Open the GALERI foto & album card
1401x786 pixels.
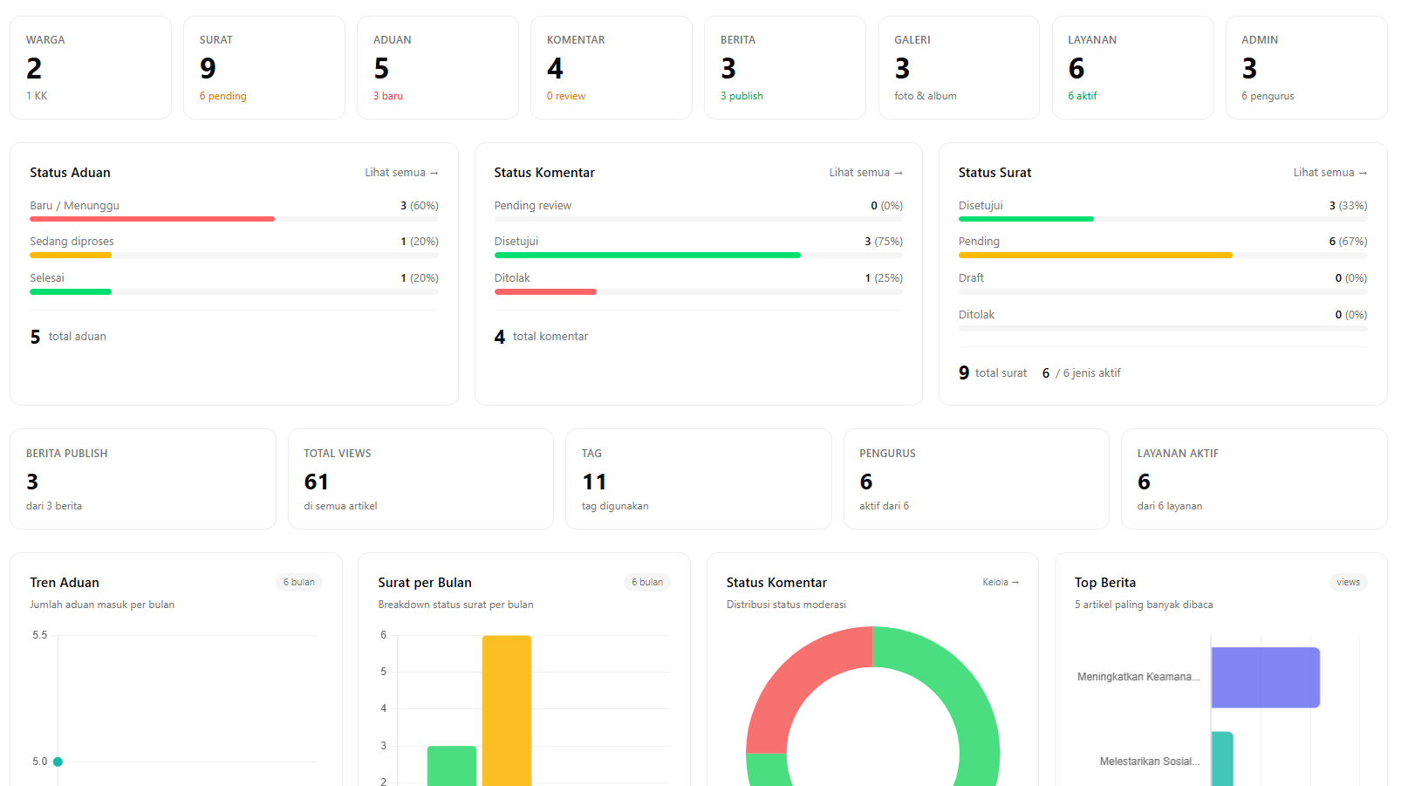pyautogui.click(x=959, y=67)
